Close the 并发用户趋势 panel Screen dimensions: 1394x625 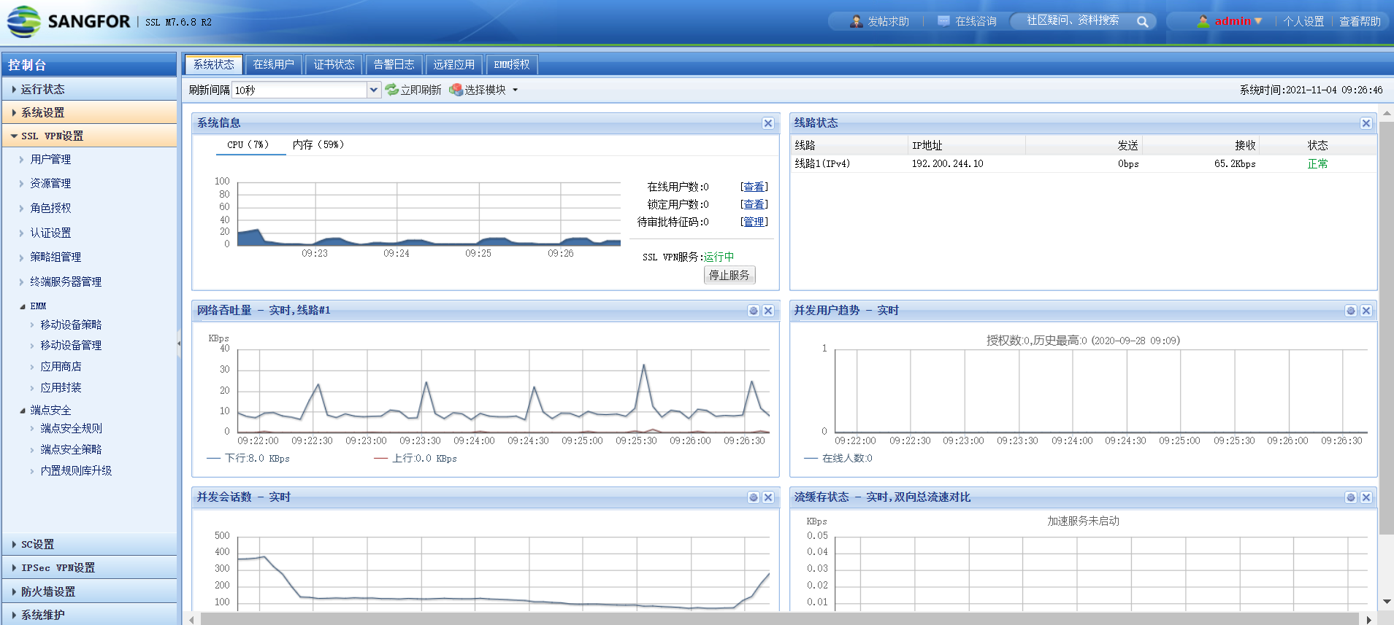point(1366,311)
